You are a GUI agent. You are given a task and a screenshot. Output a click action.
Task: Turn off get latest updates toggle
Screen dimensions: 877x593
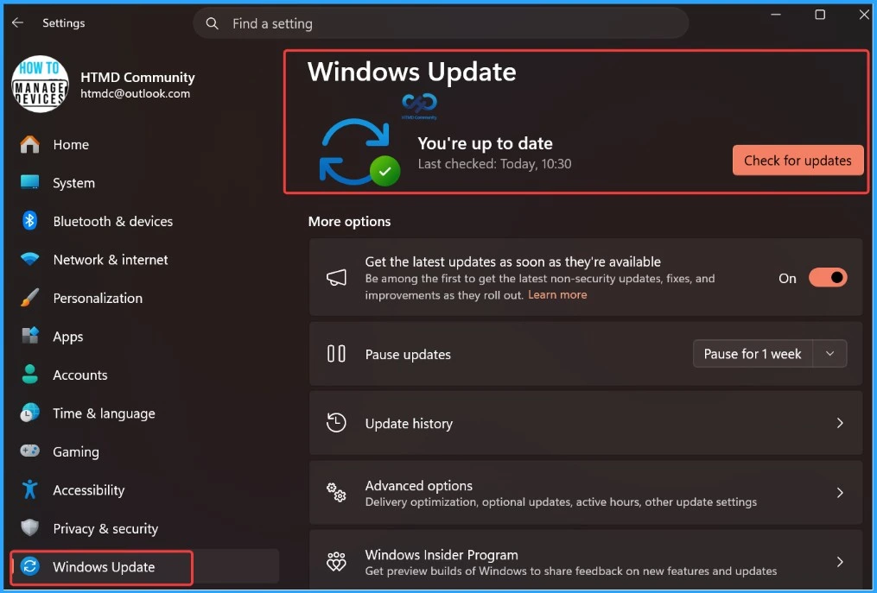tap(828, 278)
